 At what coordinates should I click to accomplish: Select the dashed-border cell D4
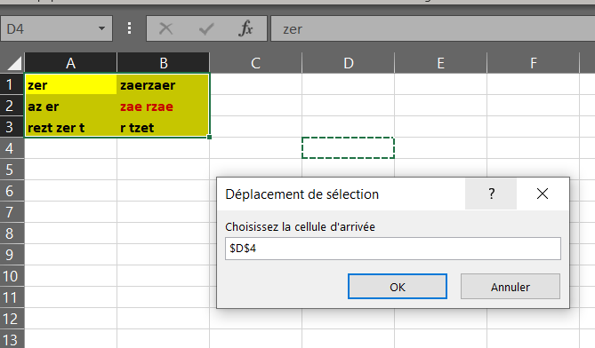pyautogui.click(x=348, y=147)
